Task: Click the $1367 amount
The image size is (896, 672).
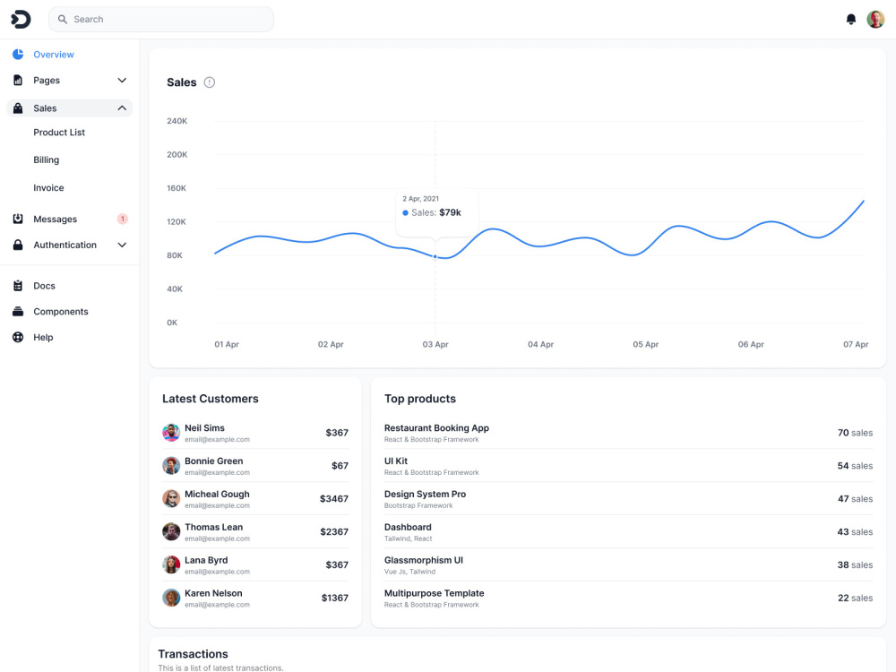Action: tap(335, 599)
